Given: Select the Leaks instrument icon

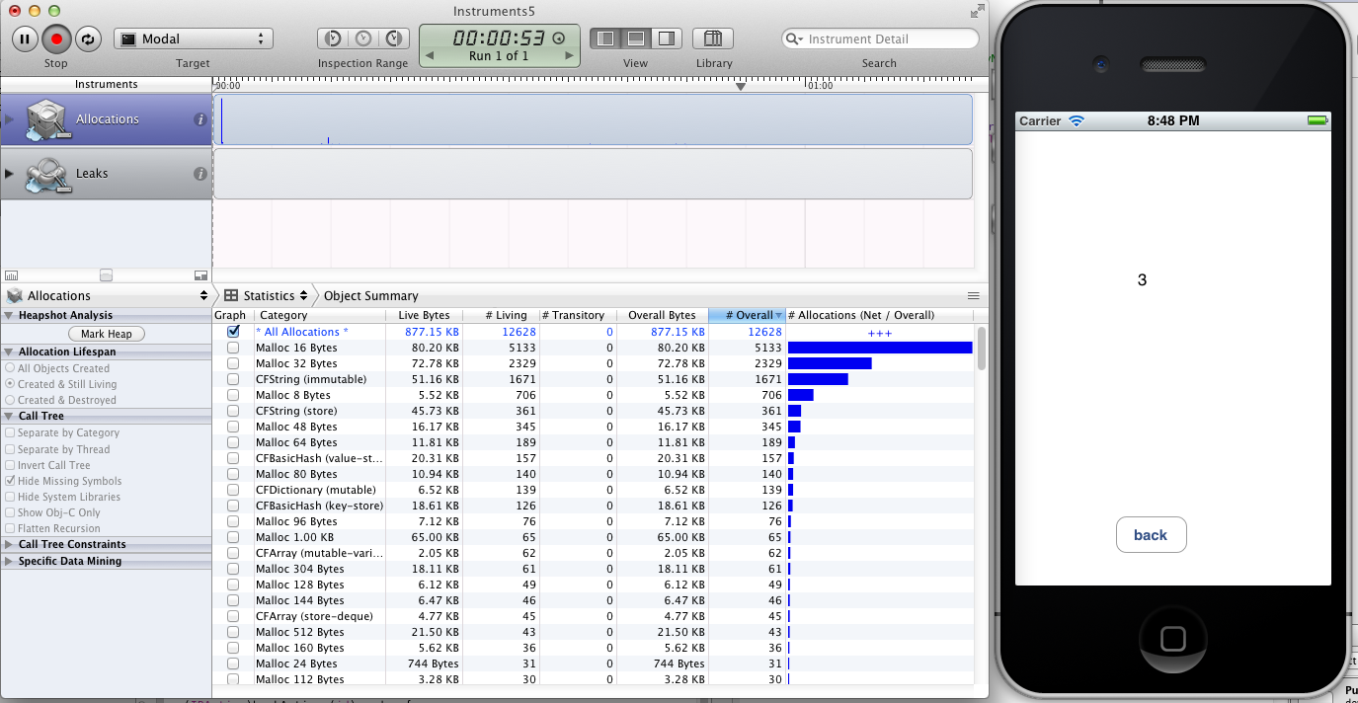Looking at the screenshot, I should click(x=46, y=175).
